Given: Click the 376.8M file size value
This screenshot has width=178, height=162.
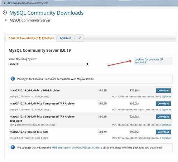Looking at the screenshot, I should tap(134, 90).
